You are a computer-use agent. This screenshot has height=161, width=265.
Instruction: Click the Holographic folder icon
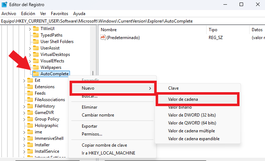(30, 126)
